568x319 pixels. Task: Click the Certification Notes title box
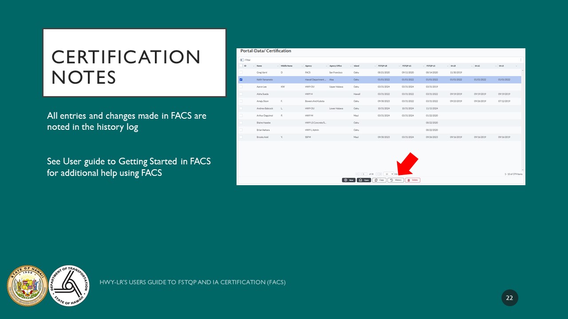pos(134,63)
